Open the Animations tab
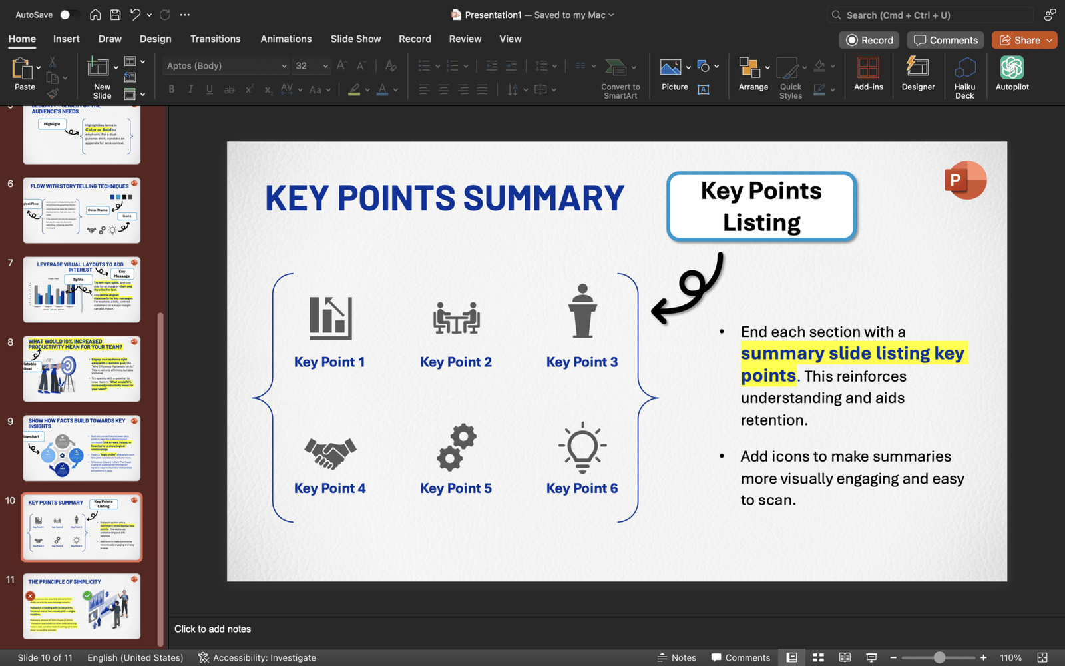The height and width of the screenshot is (666, 1065). (286, 39)
